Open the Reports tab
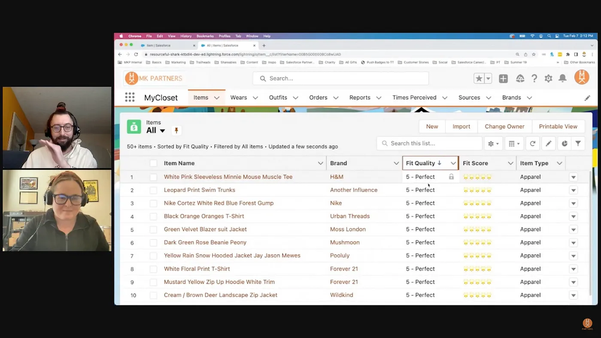This screenshot has height=338, width=601. [x=360, y=97]
